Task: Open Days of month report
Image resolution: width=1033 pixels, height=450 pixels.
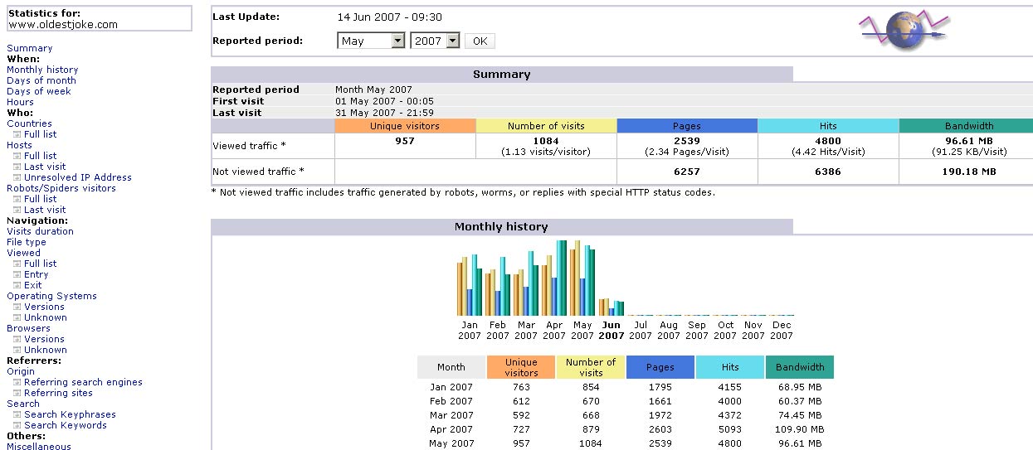Action: click(x=41, y=80)
